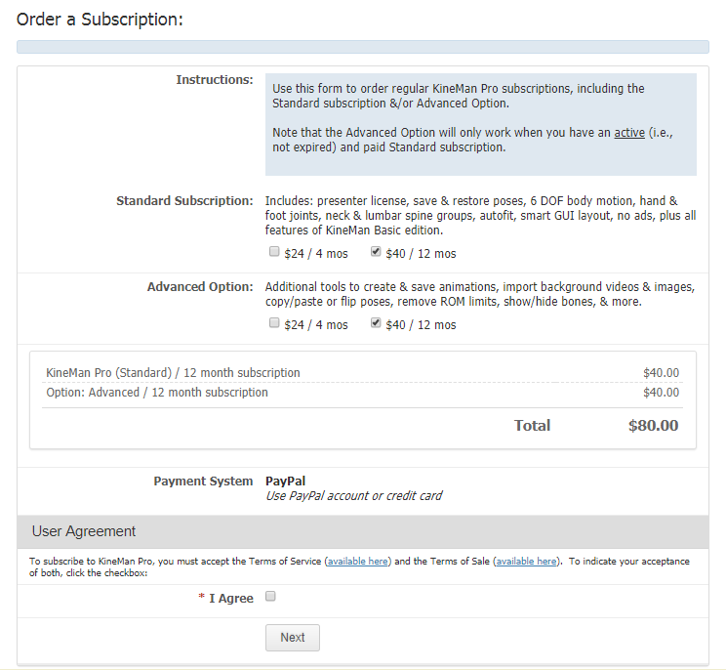
Task: Click the Order a Subscription heading
Action: [100, 20]
